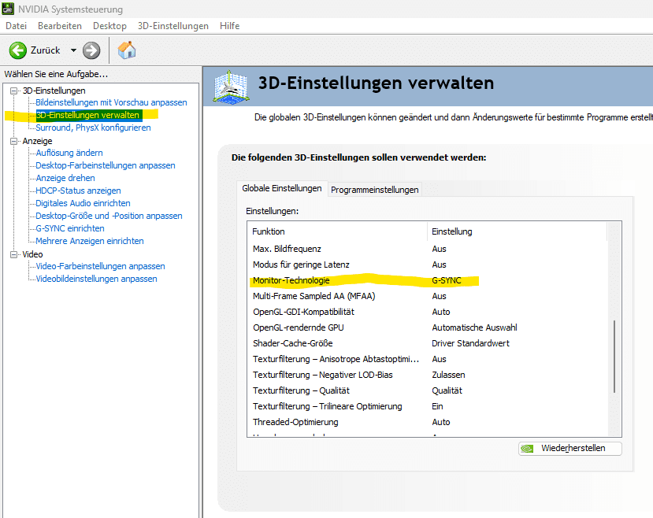The width and height of the screenshot is (653, 518).
Task: Open Digitales Audio einrichten
Action: (x=83, y=203)
